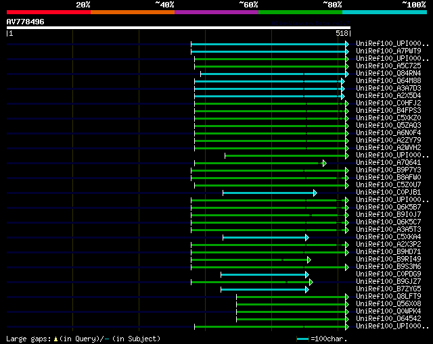Click the arrowhead ending the UniRef100_C0PDG9 alignment
Image resolution: width=433 pixels, height=344 pixels.
(307, 275)
